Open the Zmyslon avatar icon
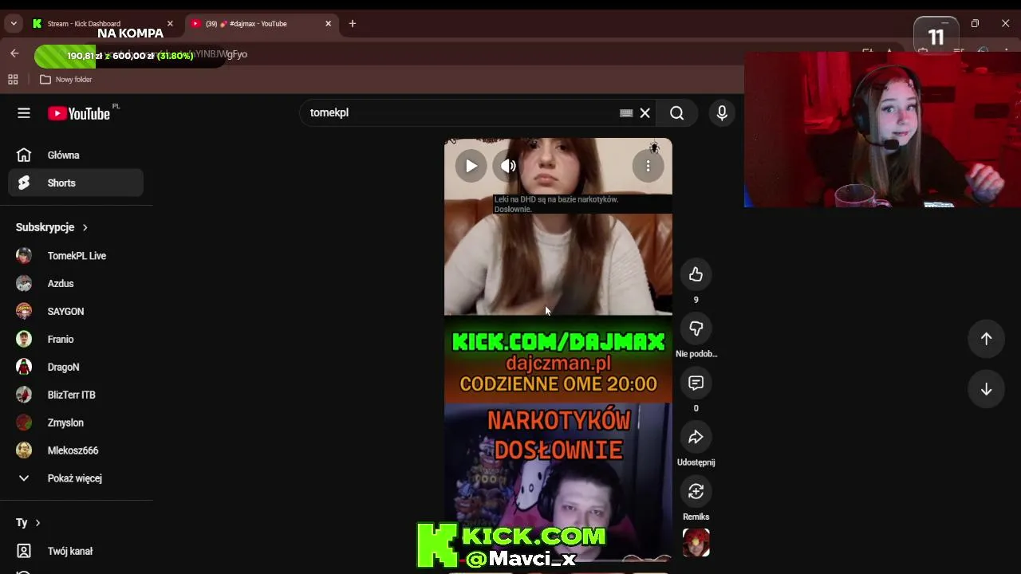 pyautogui.click(x=24, y=423)
